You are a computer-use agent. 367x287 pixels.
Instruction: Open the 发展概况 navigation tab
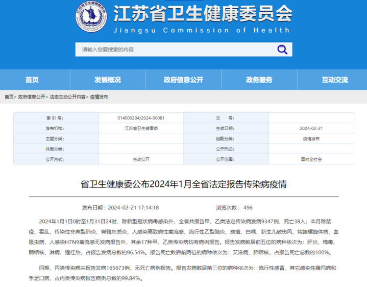(108, 80)
